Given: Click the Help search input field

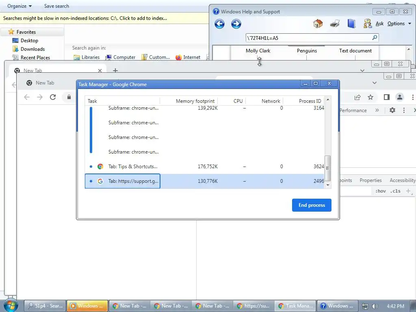Looking at the screenshot, I should pos(309,38).
